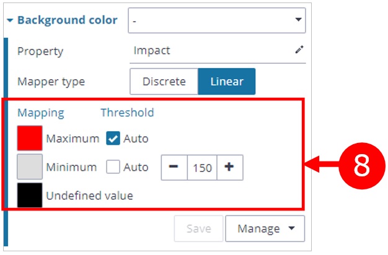Image resolution: width=388 pixels, height=255 pixels.
Task: Click the Impact property field
Action: (x=211, y=51)
